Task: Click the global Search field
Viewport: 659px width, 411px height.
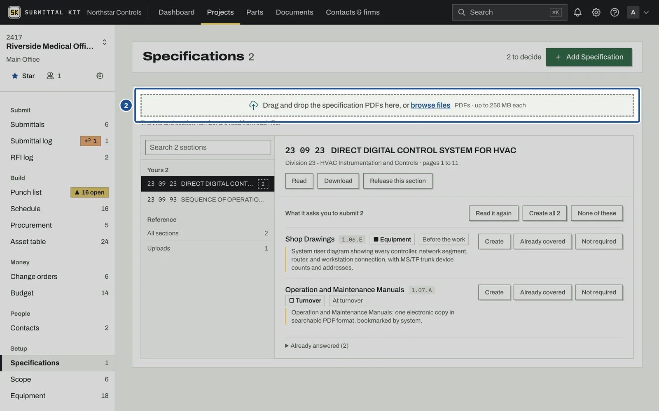Action: coord(509,12)
